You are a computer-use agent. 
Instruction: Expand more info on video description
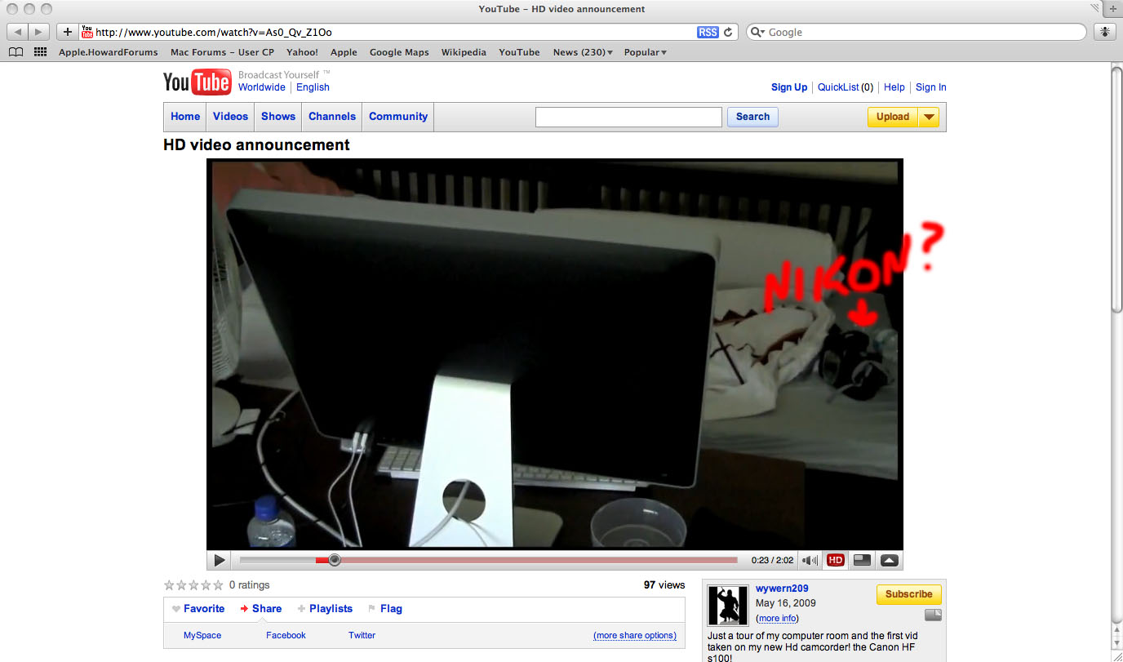pyautogui.click(x=777, y=618)
